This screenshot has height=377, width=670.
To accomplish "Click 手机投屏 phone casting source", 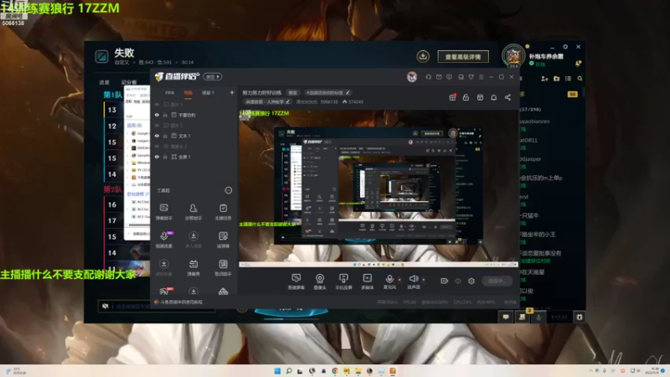I will 343,281.
